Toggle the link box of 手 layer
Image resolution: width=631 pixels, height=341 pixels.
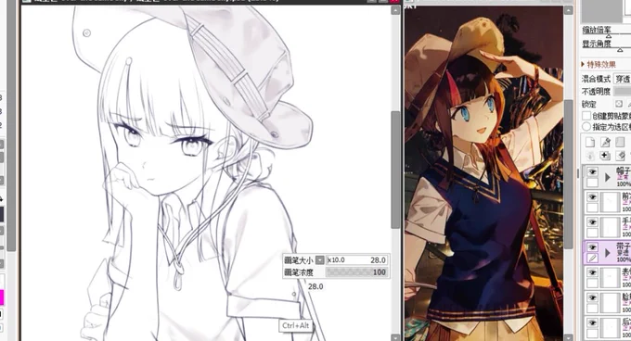click(592, 233)
